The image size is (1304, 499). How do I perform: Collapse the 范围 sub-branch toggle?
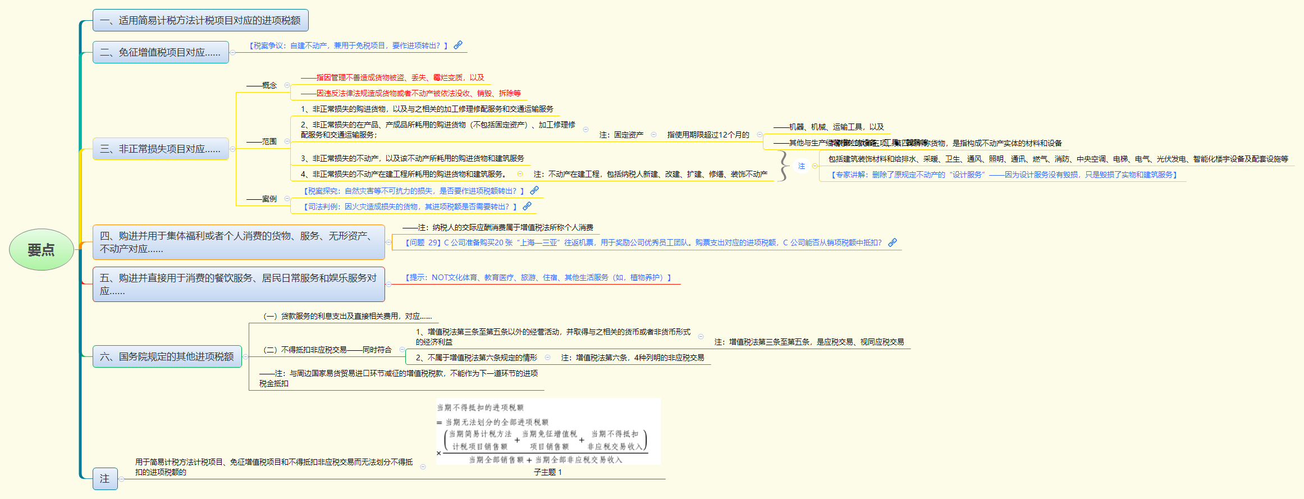pos(287,141)
